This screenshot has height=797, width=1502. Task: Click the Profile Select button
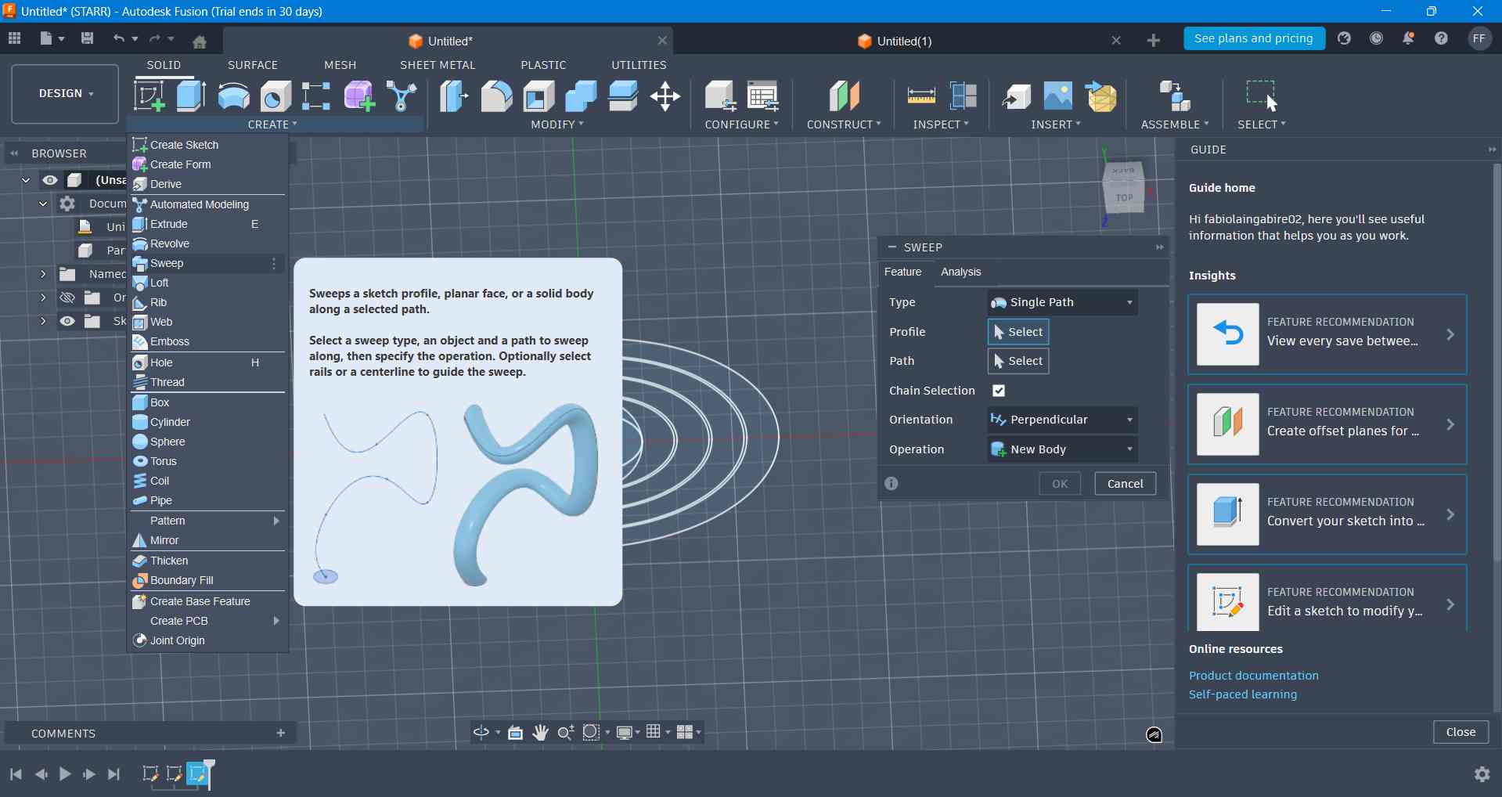(x=1018, y=332)
